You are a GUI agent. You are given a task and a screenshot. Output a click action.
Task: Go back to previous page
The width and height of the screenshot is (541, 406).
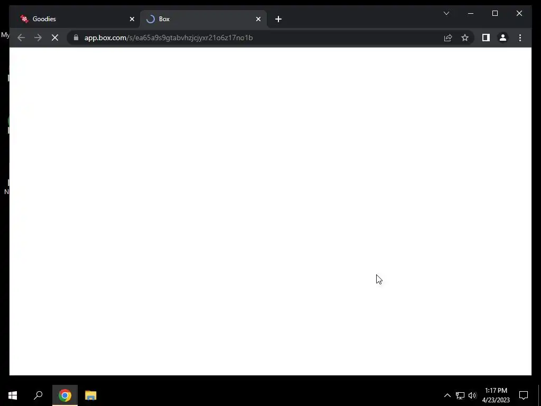tap(21, 38)
